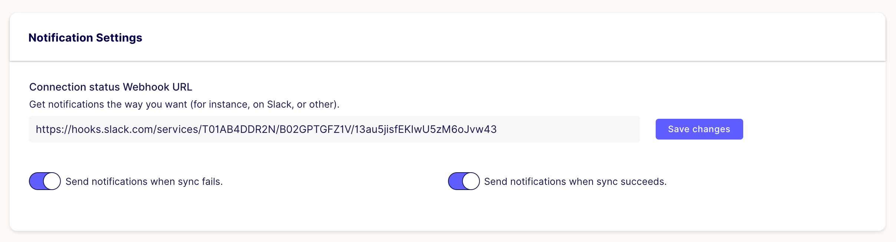
Task: Click the 'B02GPTGFZ1V' segment of the webhook URL
Action: click(x=315, y=129)
